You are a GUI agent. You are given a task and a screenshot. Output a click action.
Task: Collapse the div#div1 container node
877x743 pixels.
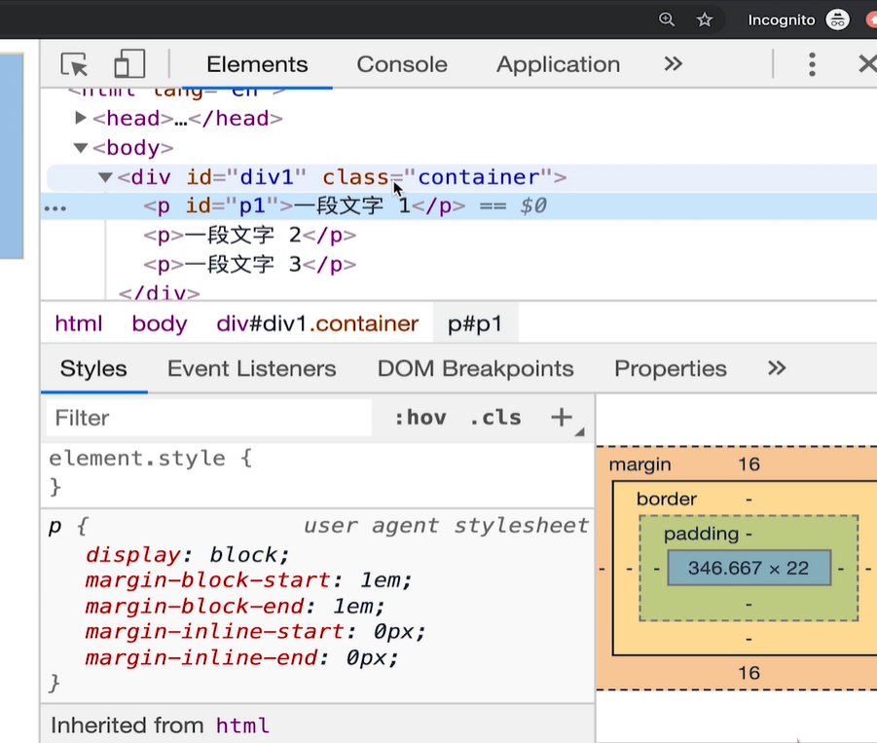[105, 177]
